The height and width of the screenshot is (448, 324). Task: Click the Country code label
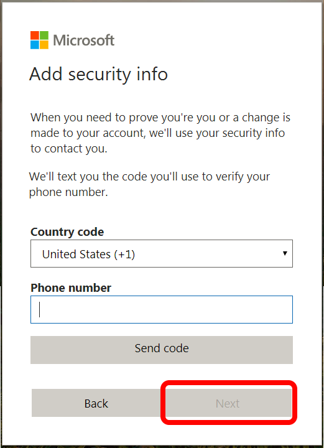click(x=67, y=232)
